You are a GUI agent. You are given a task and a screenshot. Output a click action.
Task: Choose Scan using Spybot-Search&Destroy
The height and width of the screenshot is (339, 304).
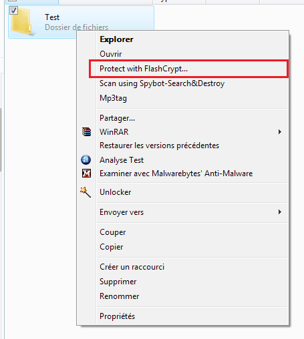tap(162, 83)
